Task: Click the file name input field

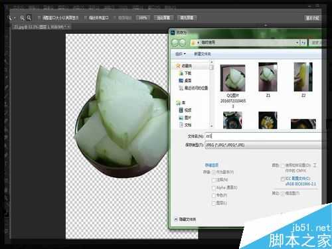Action: pyautogui.click(x=264, y=136)
